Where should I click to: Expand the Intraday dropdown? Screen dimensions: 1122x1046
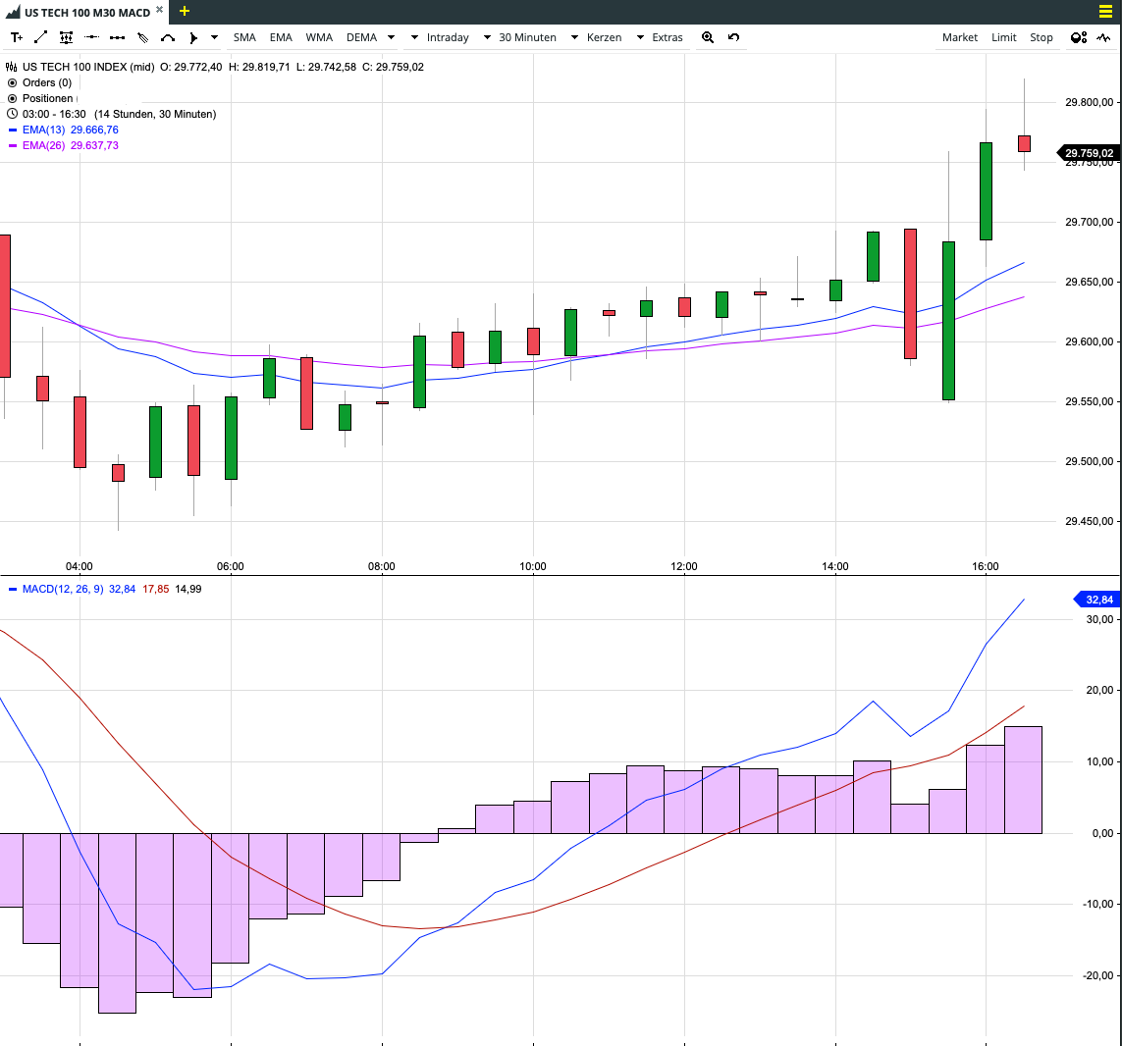[x=440, y=37]
